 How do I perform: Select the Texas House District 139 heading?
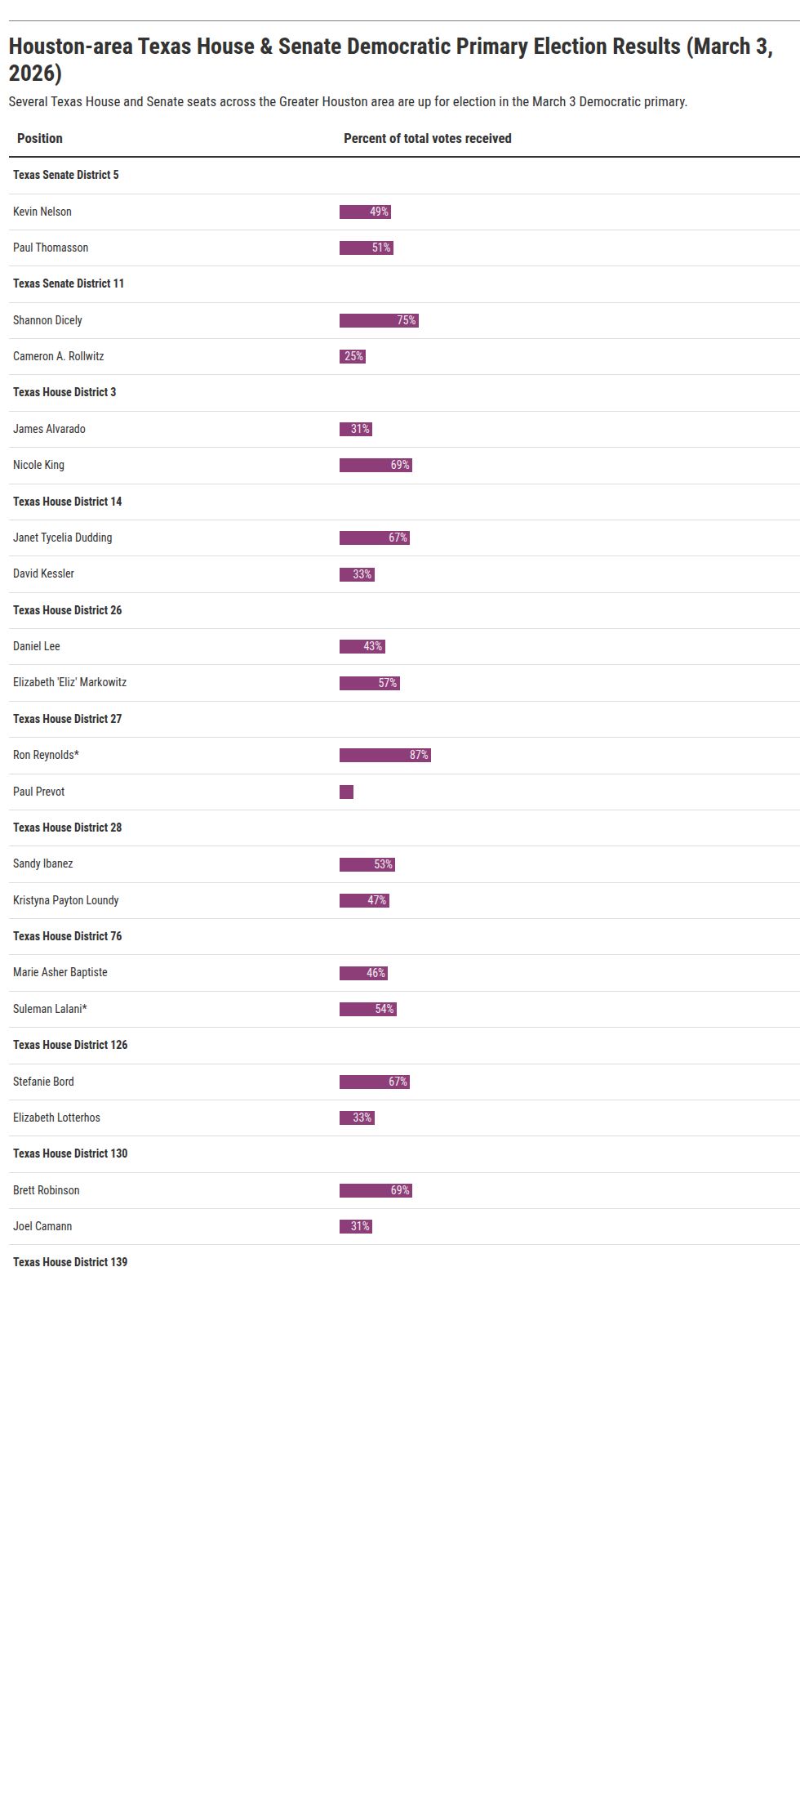70,1262
